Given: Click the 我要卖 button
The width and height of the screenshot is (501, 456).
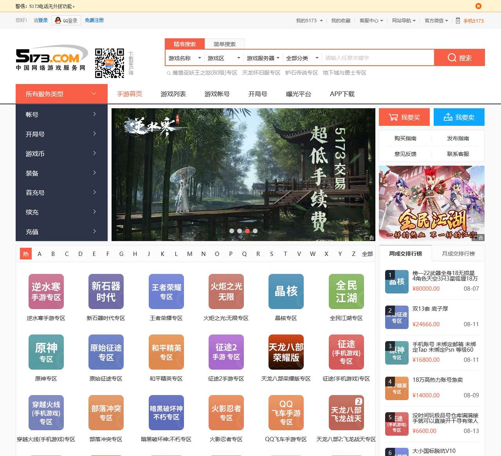Looking at the screenshot, I should point(459,117).
